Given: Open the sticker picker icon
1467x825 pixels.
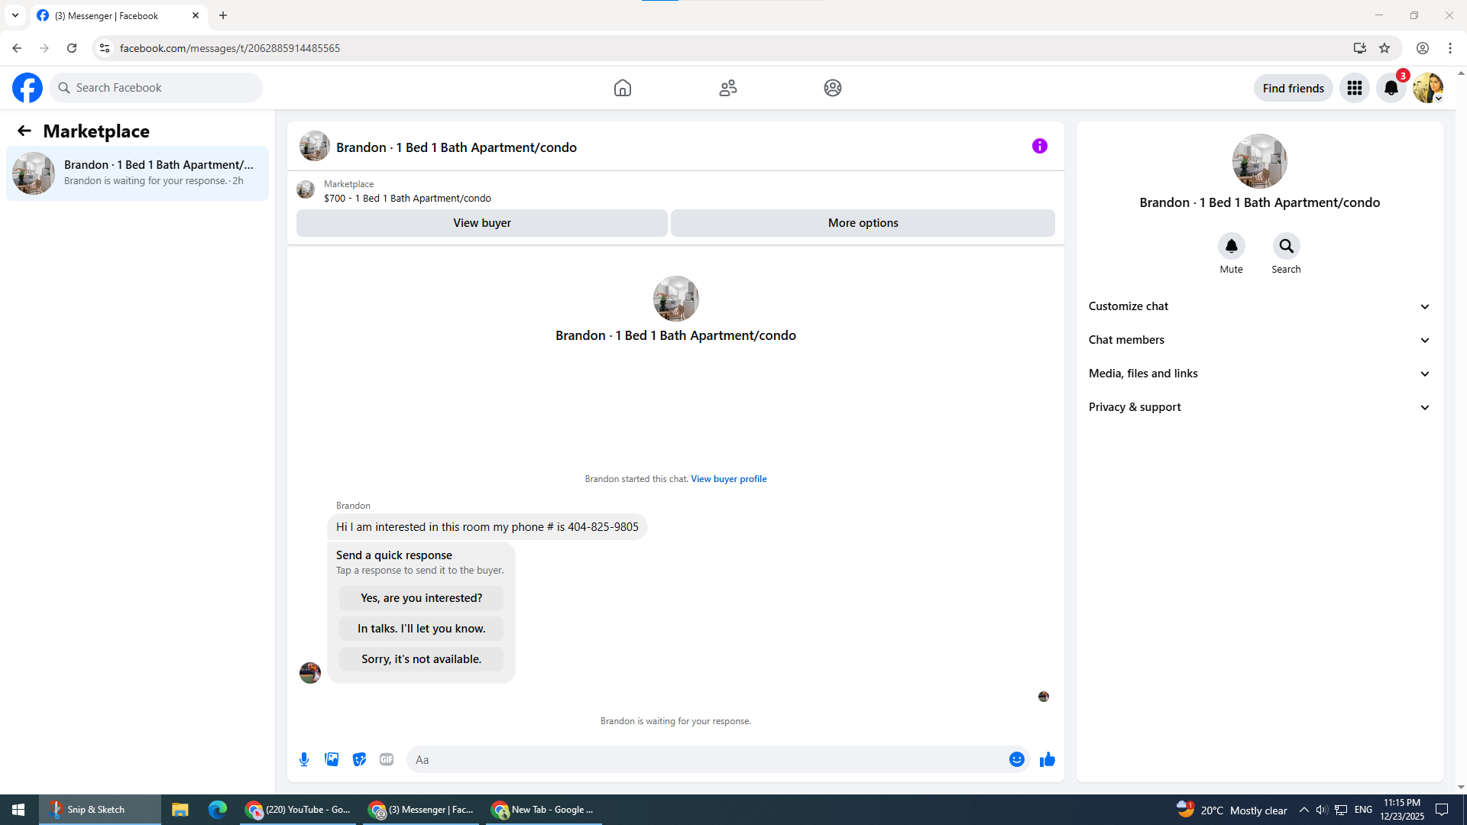Looking at the screenshot, I should pos(359,759).
